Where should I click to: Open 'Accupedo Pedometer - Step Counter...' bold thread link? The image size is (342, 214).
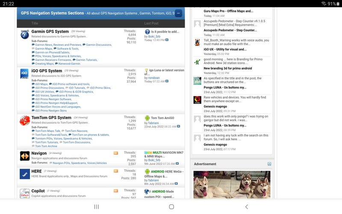pyautogui.click(x=230, y=30)
